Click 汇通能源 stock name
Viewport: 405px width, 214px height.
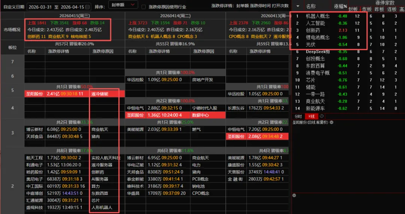[x=34, y=200]
